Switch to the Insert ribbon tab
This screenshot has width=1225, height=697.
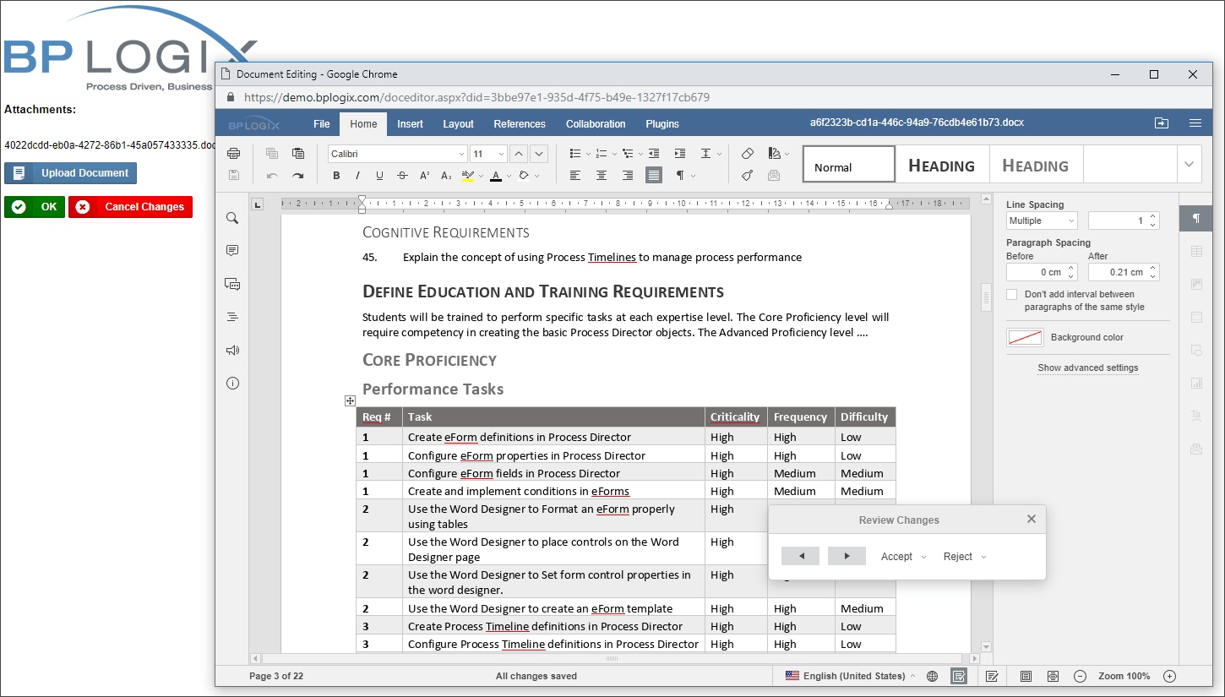pos(409,123)
